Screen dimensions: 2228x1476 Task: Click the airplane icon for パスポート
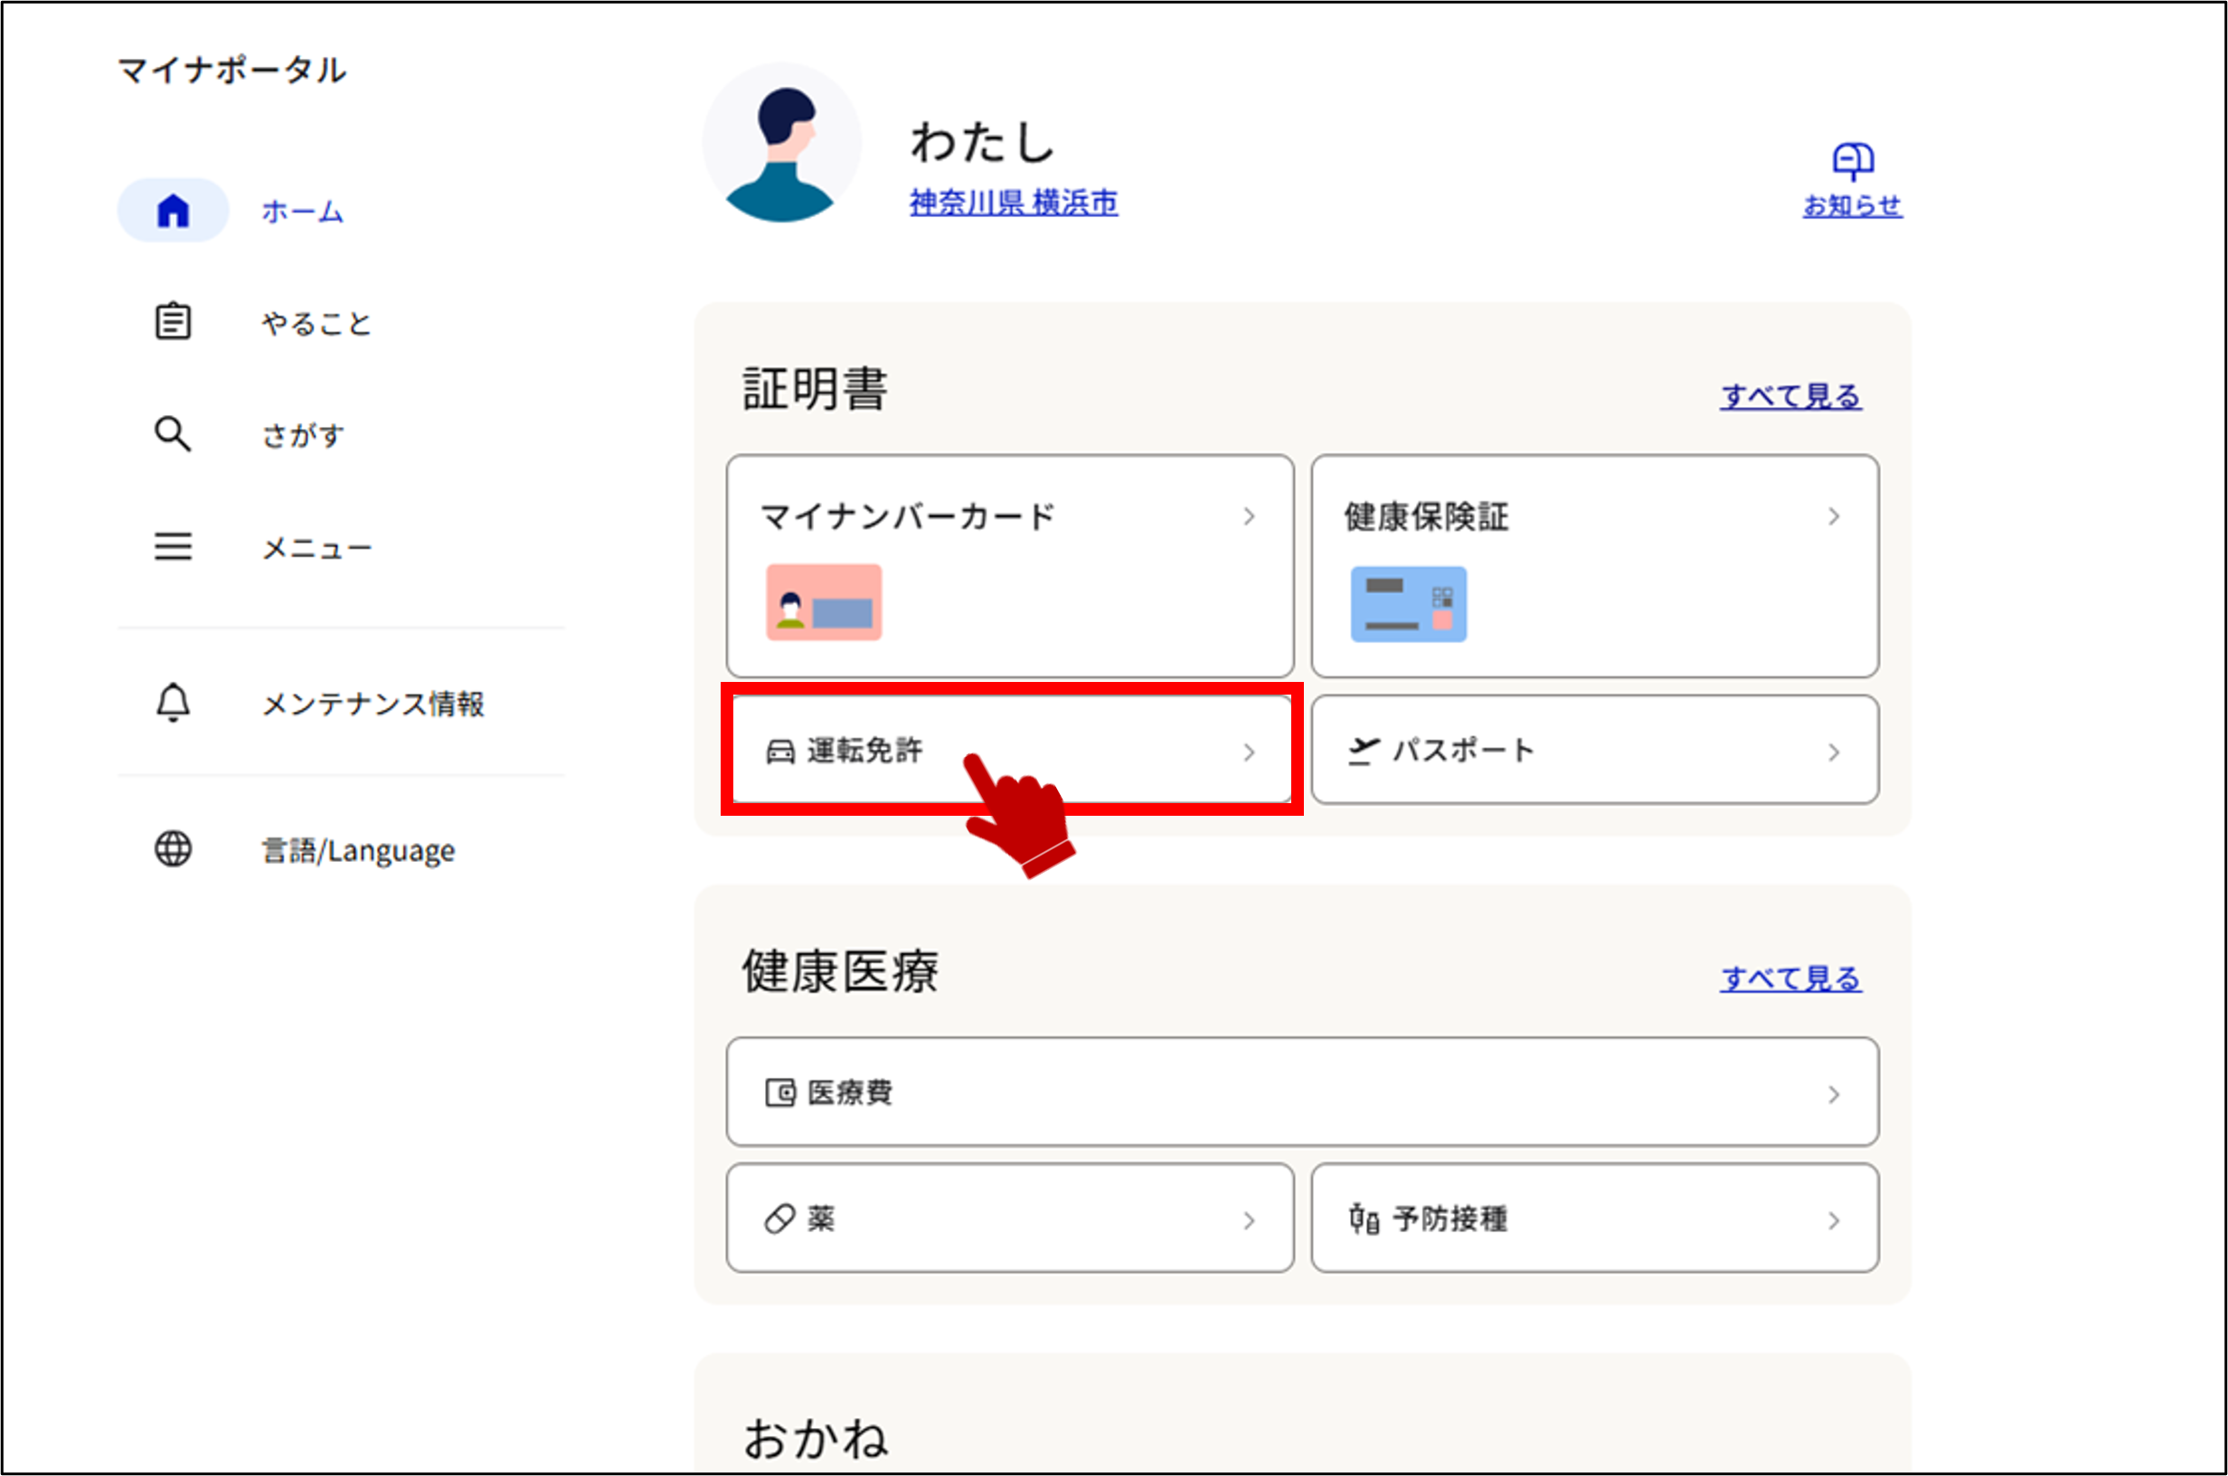point(1364,751)
